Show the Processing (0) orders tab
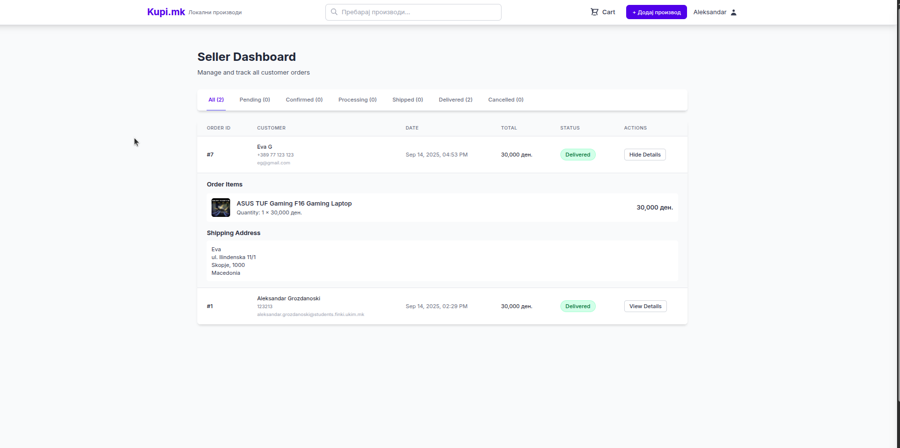This screenshot has width=900, height=448. click(x=357, y=100)
